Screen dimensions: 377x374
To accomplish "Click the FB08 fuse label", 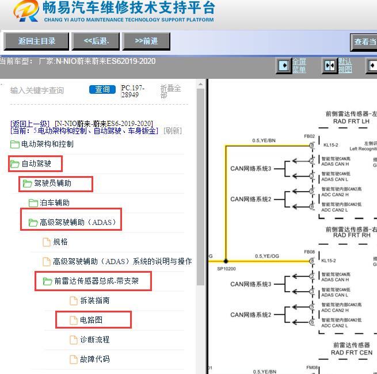I will 309,252.
